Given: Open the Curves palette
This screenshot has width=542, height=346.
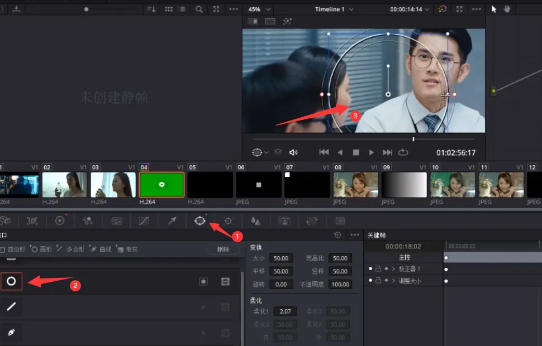Looking at the screenshot, I should click(144, 221).
